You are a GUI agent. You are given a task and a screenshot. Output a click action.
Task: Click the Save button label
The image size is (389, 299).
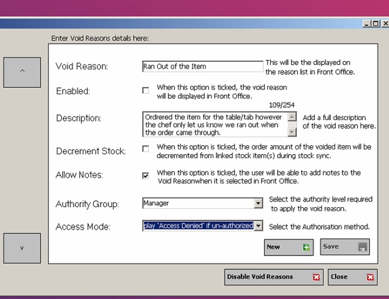tap(331, 246)
